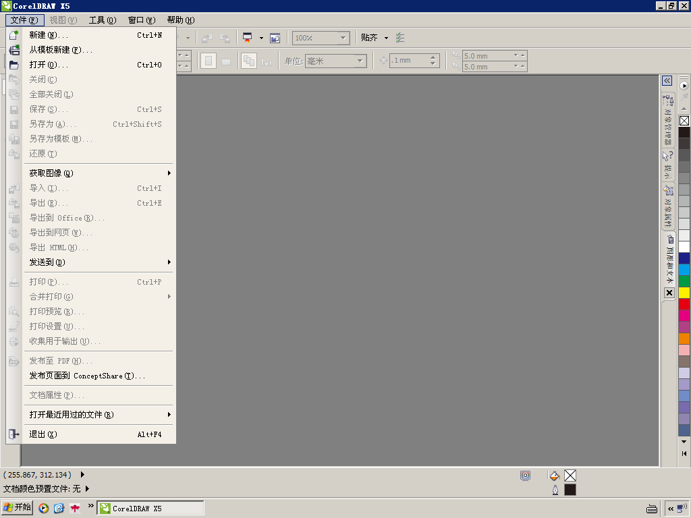The height and width of the screenshot is (518, 691).
Task: Choose 打开 (Open) from File menu
Action: tap(99, 65)
